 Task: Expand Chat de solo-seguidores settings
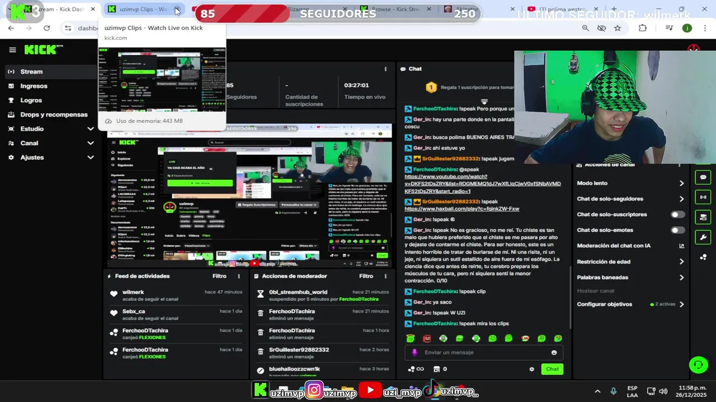click(630, 199)
